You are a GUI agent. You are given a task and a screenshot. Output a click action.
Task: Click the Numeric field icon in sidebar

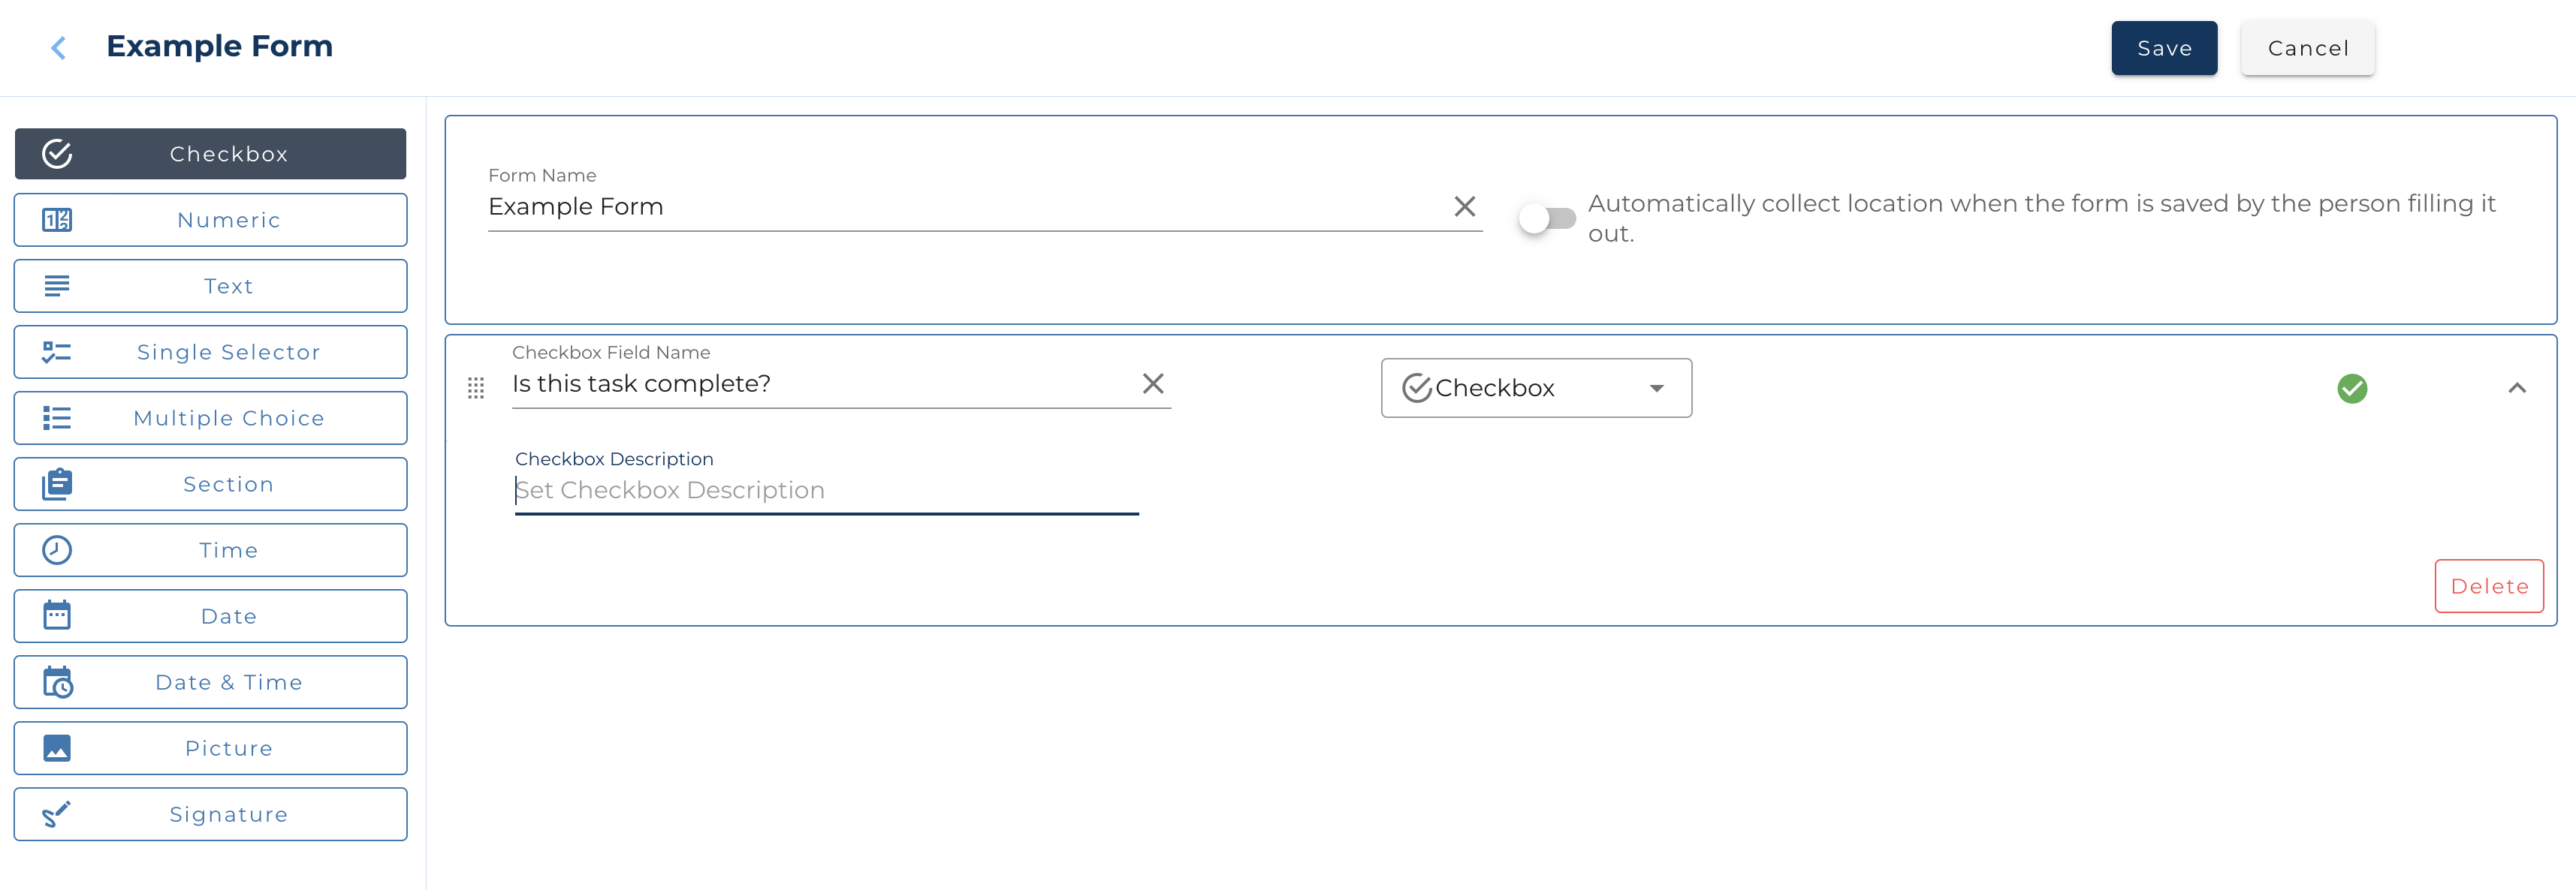pos(57,220)
